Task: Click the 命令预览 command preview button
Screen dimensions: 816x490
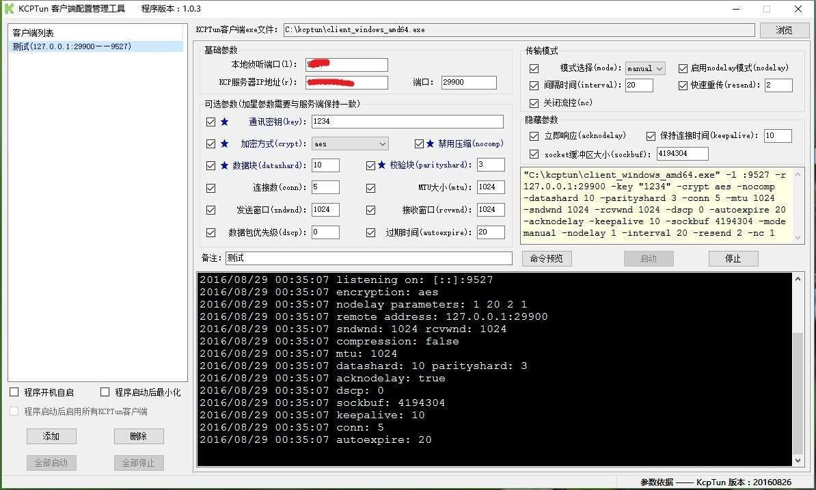Action: [547, 258]
